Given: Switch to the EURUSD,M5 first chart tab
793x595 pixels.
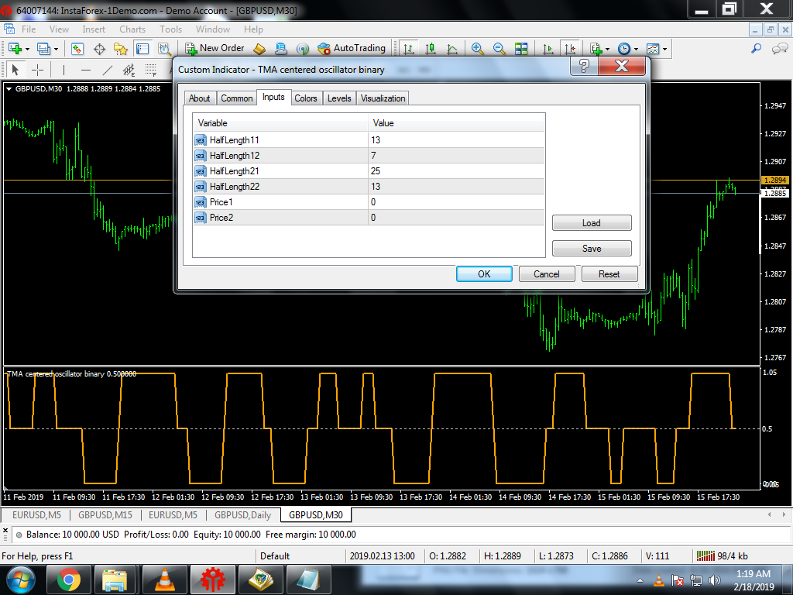Looking at the screenshot, I should 36,514.
